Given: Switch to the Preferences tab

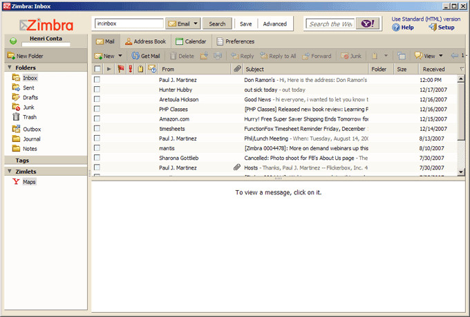Looking at the screenshot, I should pyautogui.click(x=236, y=41).
